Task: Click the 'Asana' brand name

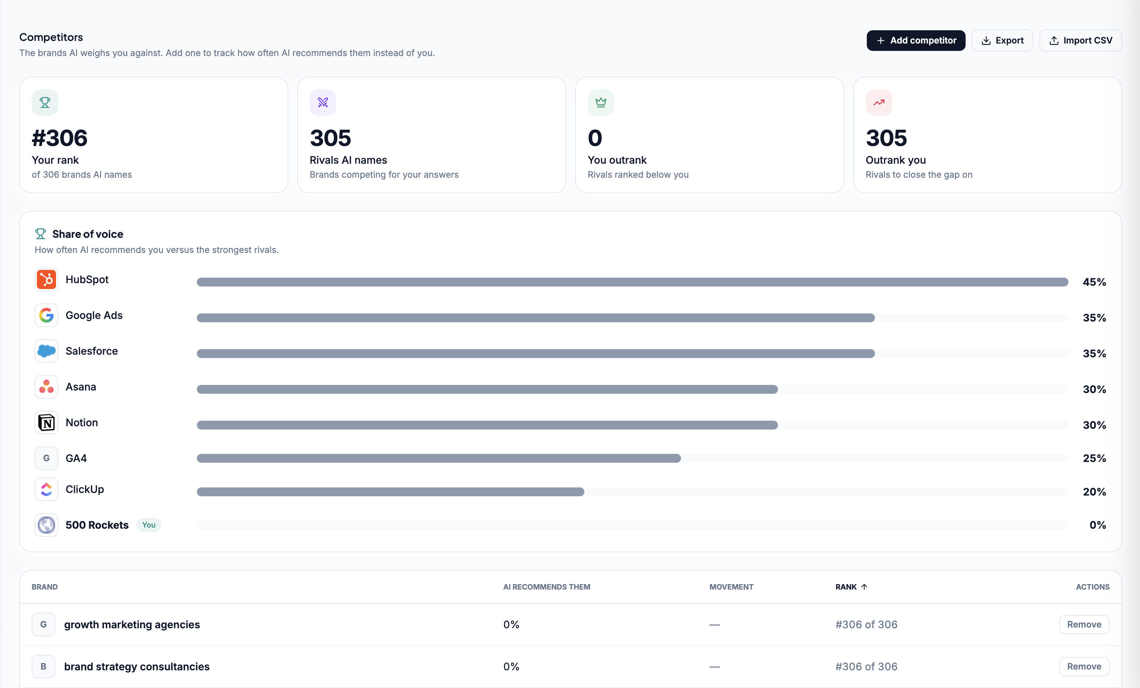Action: [x=81, y=387]
